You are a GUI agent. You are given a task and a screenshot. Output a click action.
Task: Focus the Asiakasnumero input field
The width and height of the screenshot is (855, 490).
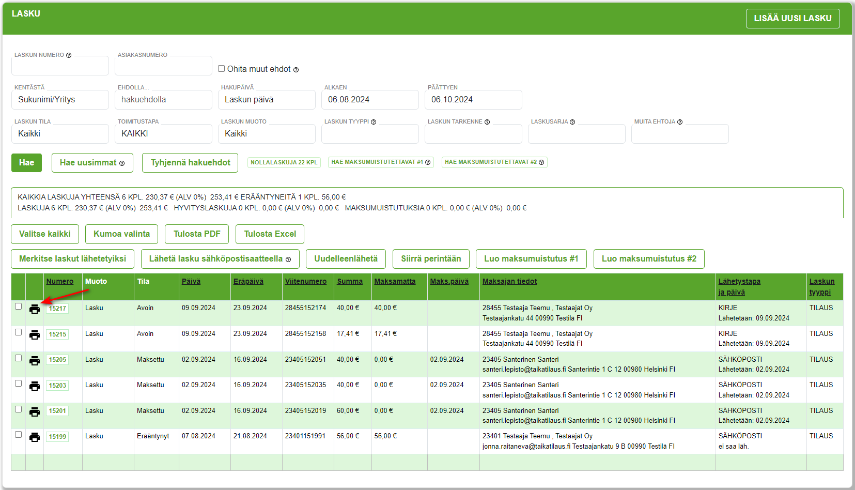click(163, 66)
